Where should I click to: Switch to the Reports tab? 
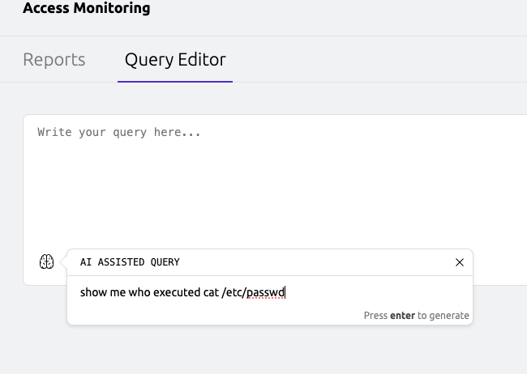(54, 60)
